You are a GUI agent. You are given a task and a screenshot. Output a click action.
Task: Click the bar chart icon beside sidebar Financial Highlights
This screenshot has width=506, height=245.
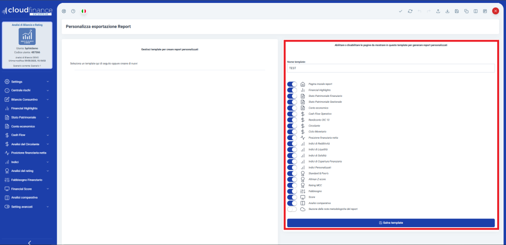click(7, 108)
